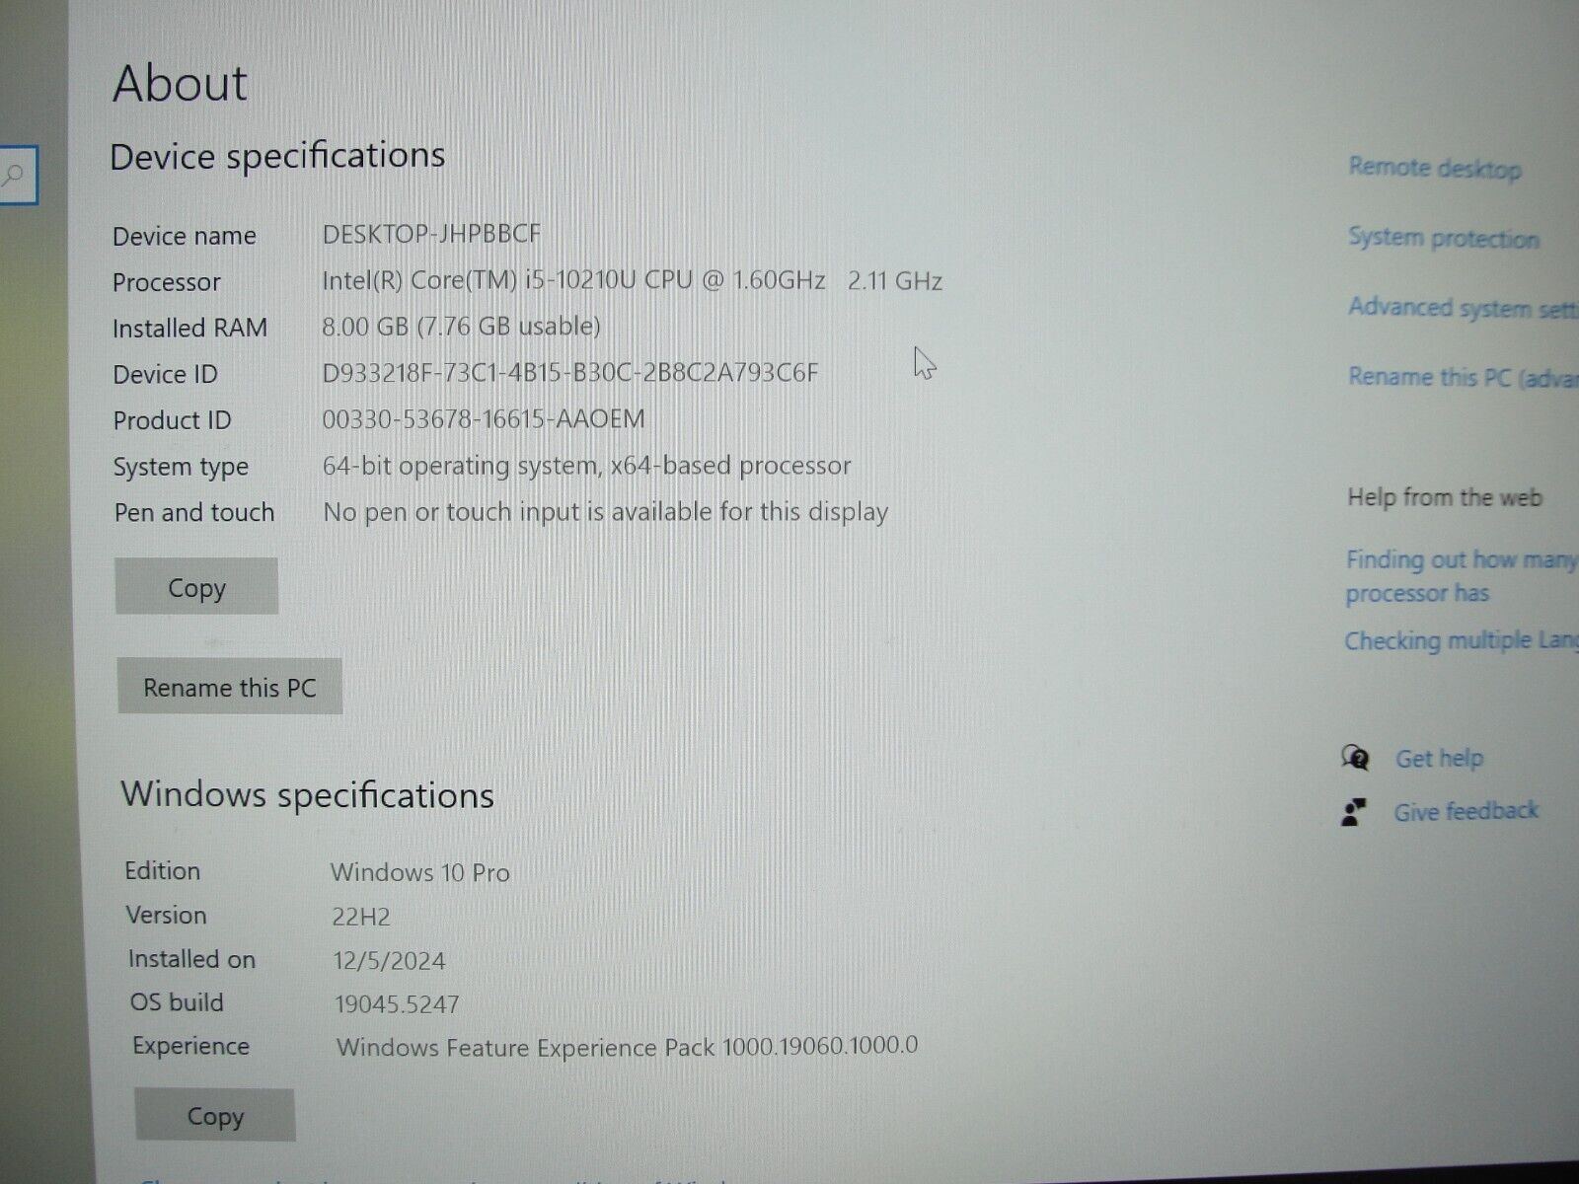The width and height of the screenshot is (1579, 1184).
Task: Click the Help from the web heading
Action: (1445, 497)
